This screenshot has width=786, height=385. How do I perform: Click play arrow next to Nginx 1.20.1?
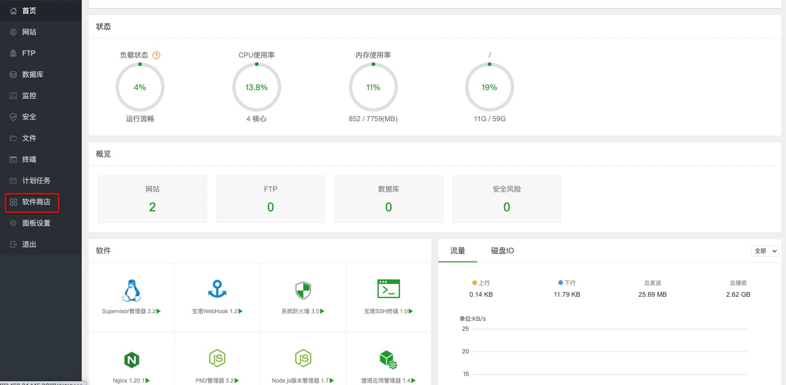[148, 381]
